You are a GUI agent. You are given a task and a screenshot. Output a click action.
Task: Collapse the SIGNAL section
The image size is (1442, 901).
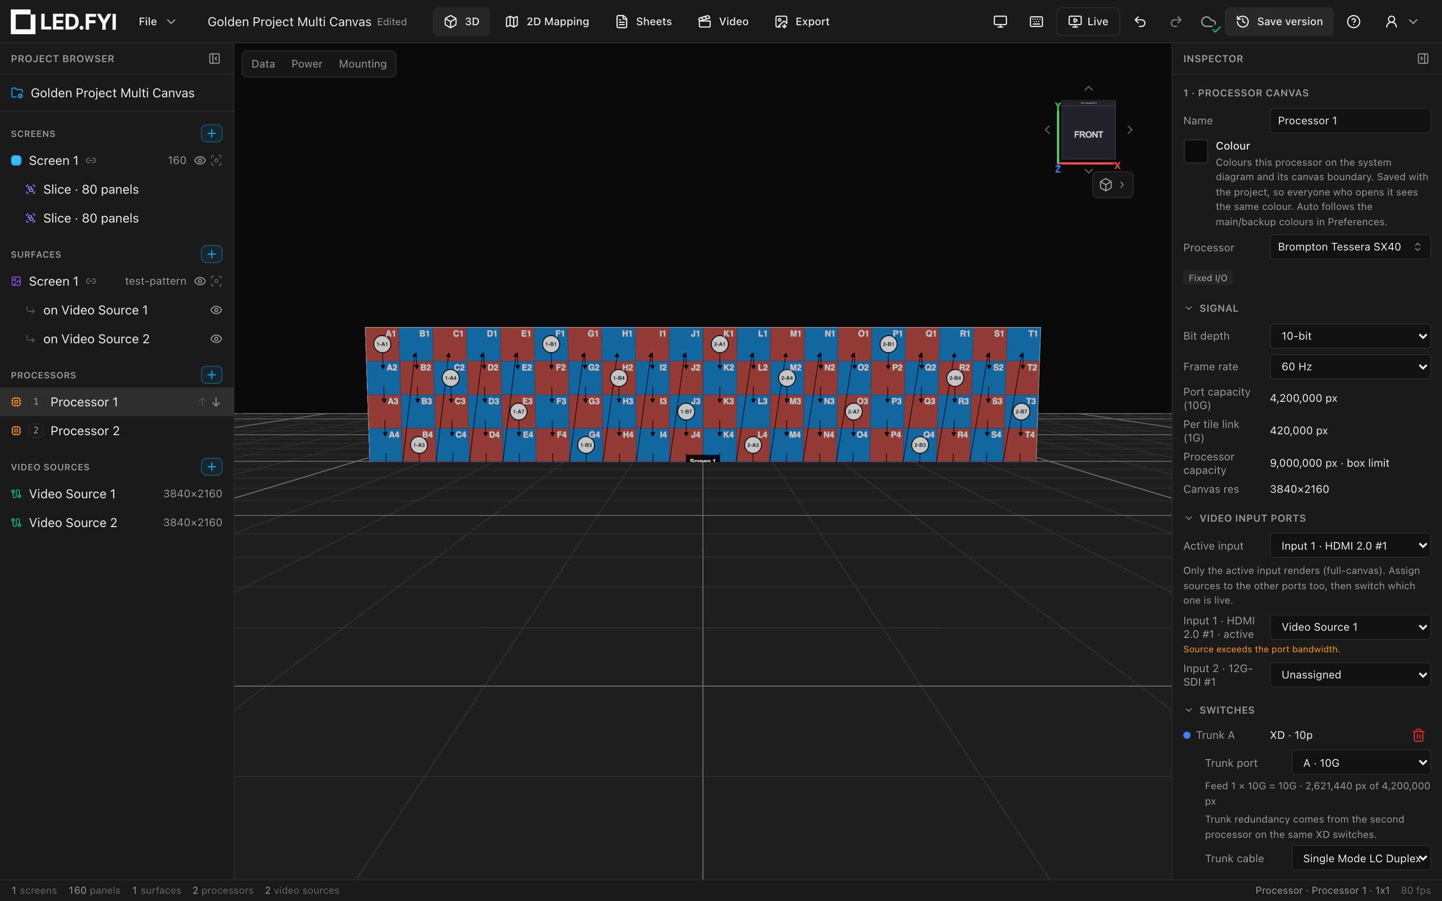[x=1211, y=308]
